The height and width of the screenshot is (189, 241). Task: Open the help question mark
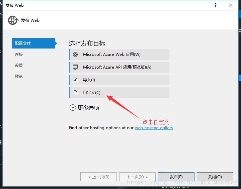point(216,5)
